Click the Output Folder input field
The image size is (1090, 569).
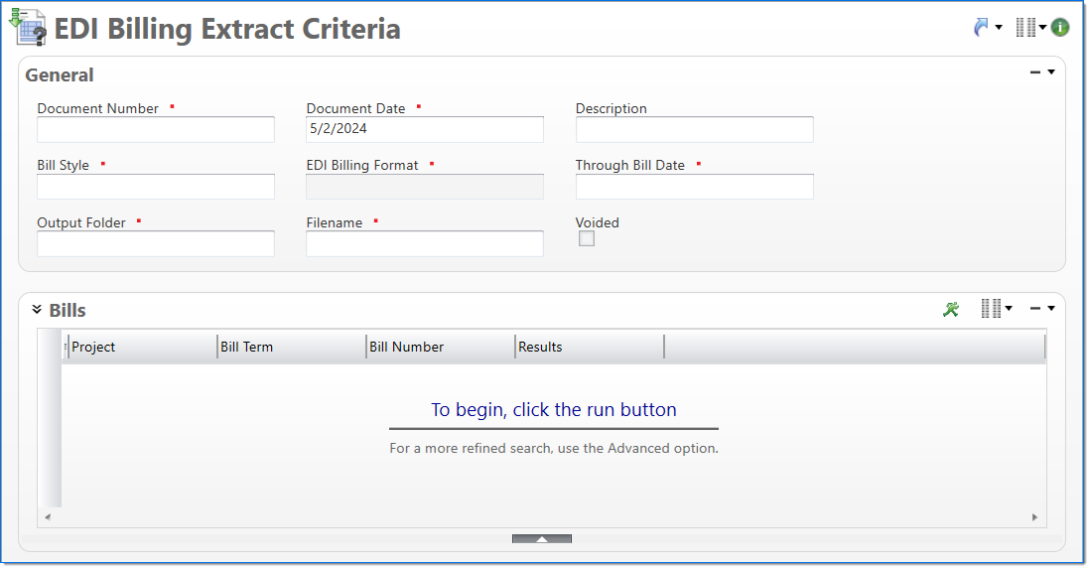[156, 244]
